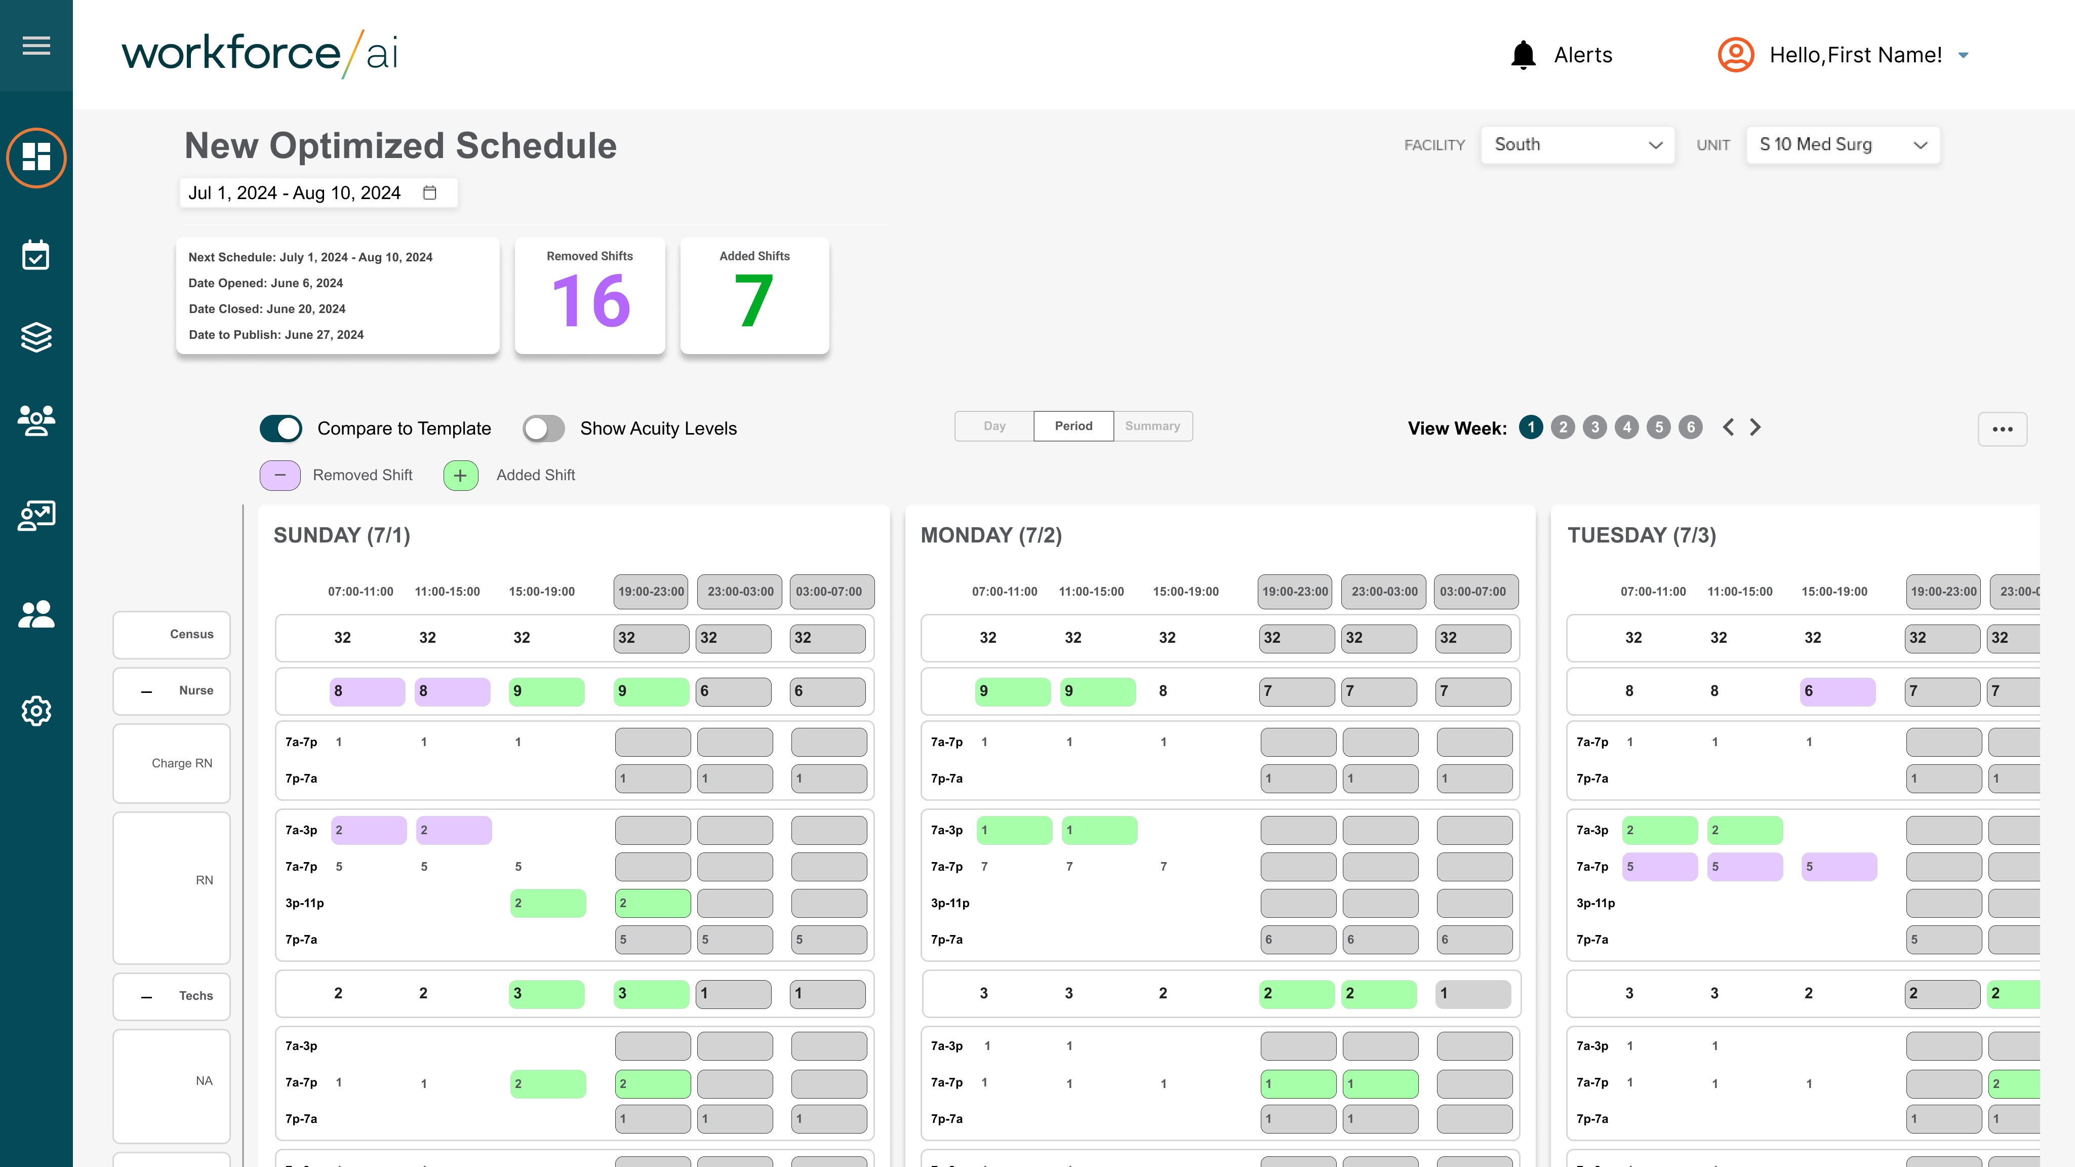The height and width of the screenshot is (1167, 2075).
Task: Open the Facility South dropdown
Action: click(x=1576, y=145)
